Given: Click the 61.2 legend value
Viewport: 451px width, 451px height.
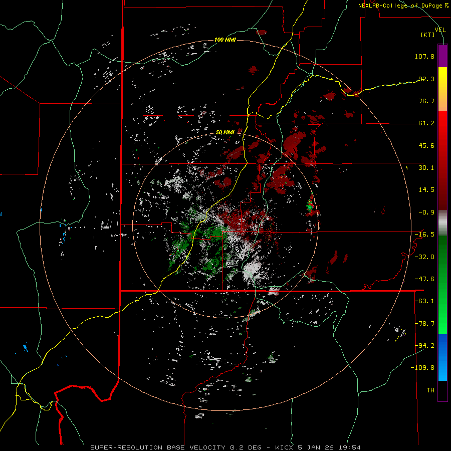Looking at the screenshot, I should (426, 123).
